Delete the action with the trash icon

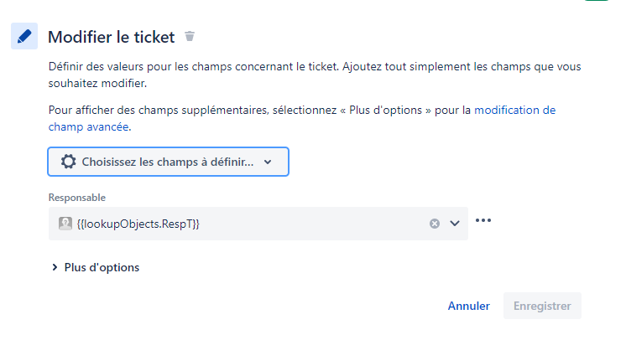[x=190, y=36]
